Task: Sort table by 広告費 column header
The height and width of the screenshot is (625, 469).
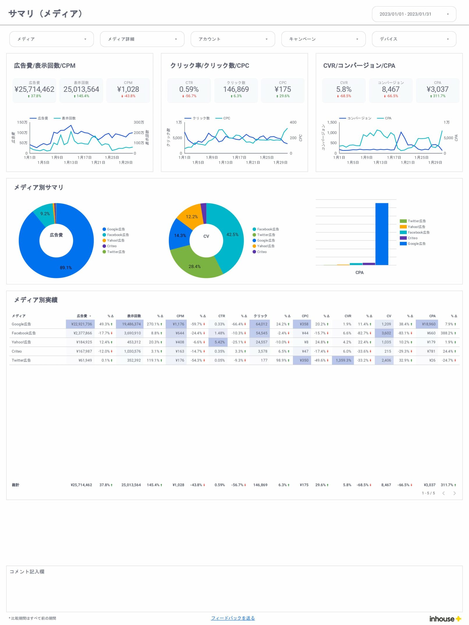Action: [x=82, y=316]
